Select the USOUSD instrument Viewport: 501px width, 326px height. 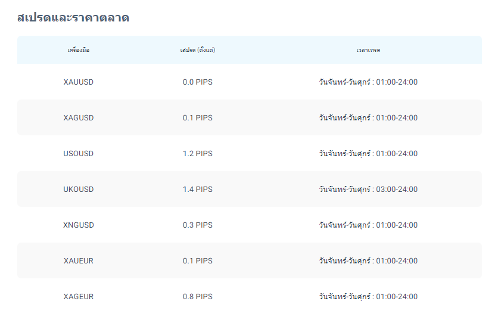tap(79, 154)
